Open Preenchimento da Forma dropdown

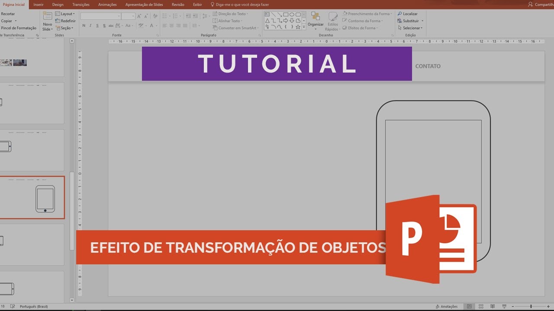(x=367, y=14)
